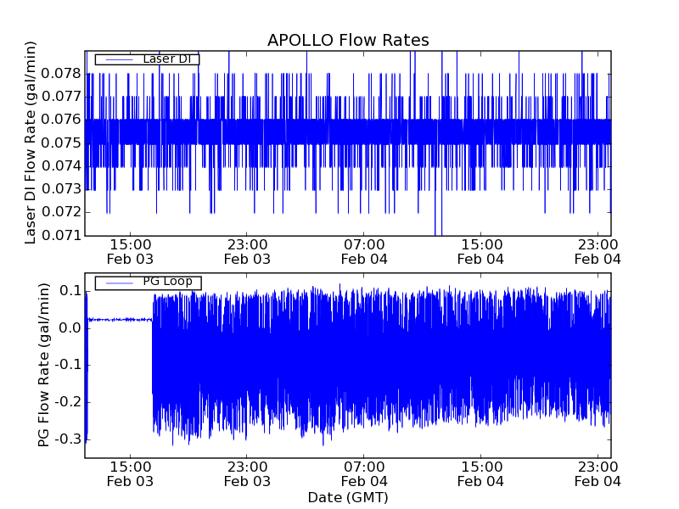Click the 0.075 y-axis tick label
The image size is (679, 509).
(x=61, y=143)
